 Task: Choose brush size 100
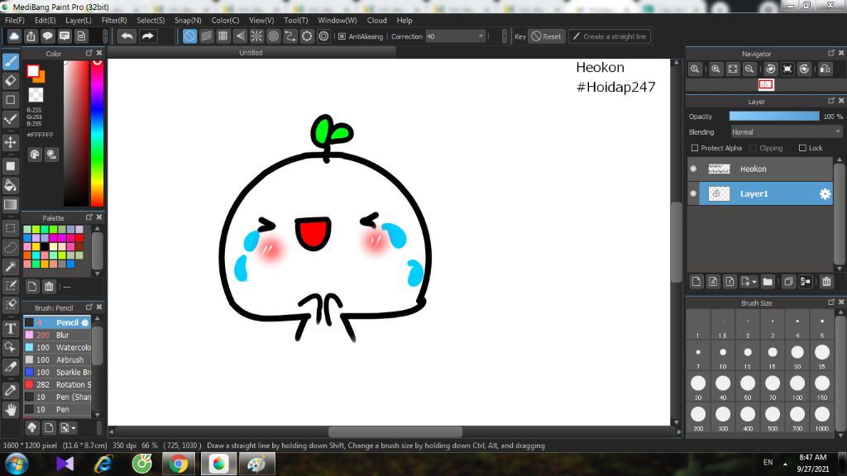(797, 387)
